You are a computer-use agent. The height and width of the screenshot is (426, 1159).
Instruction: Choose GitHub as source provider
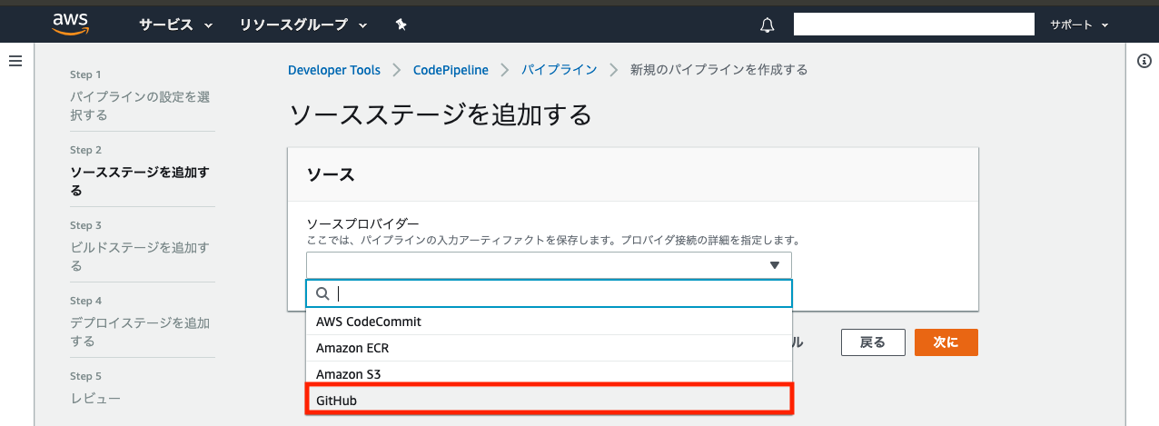point(549,400)
